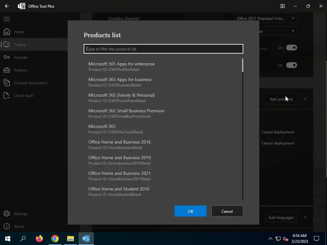This screenshot has height=245, width=327.
Task: Click the Toolbox briefcase icon
Action: [x=7, y=70]
